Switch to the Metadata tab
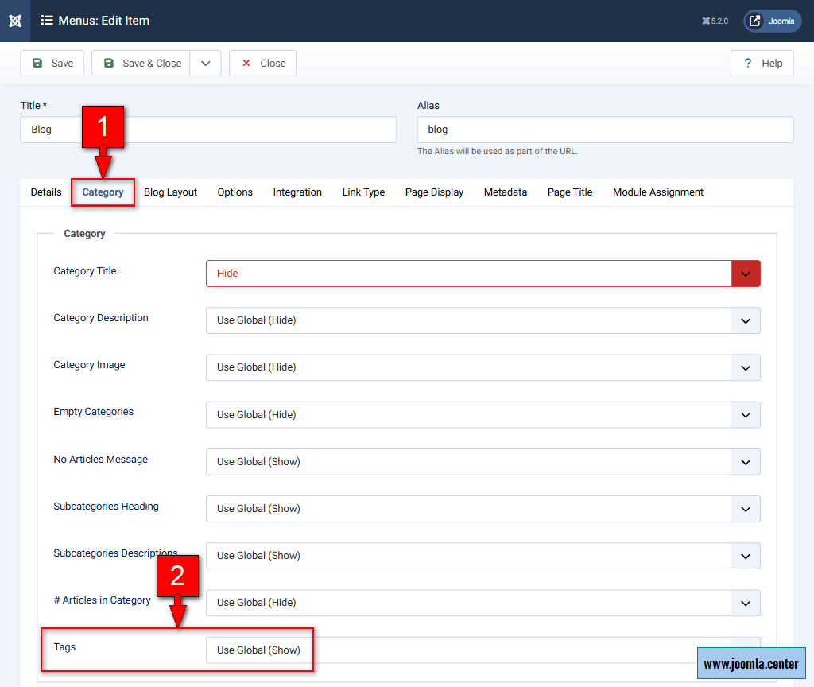Viewport: 814px width, 687px height. [506, 192]
